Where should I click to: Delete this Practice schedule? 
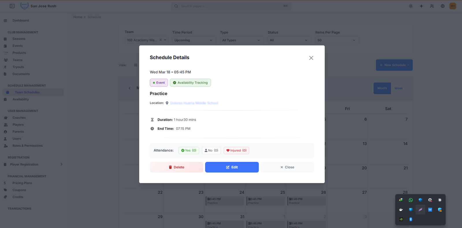[176, 167]
